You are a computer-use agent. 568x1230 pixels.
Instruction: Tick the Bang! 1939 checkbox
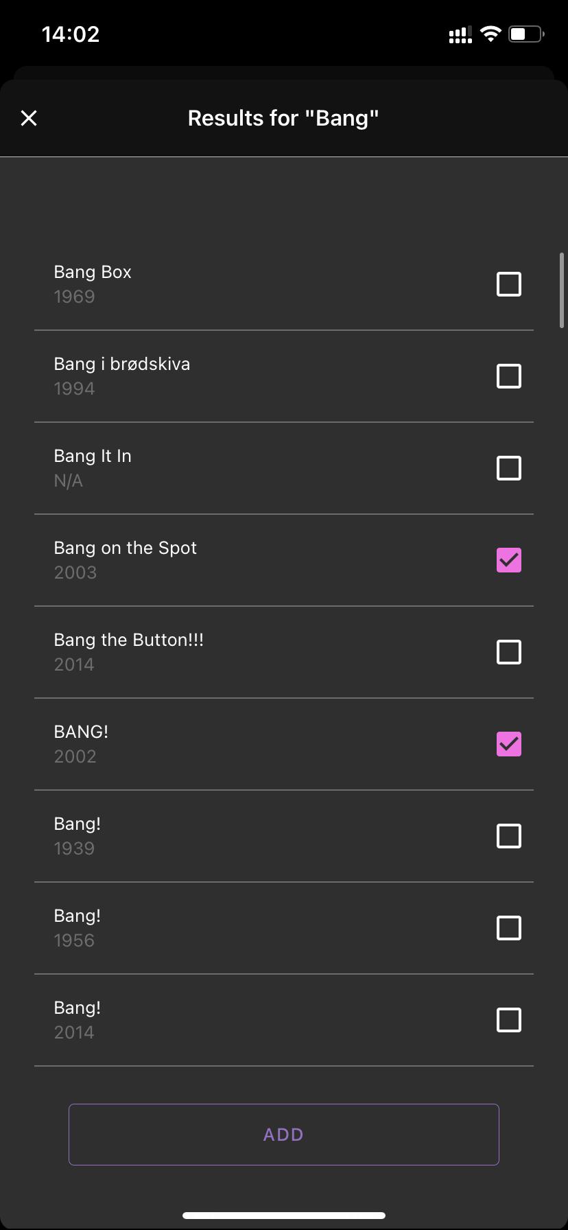508,836
